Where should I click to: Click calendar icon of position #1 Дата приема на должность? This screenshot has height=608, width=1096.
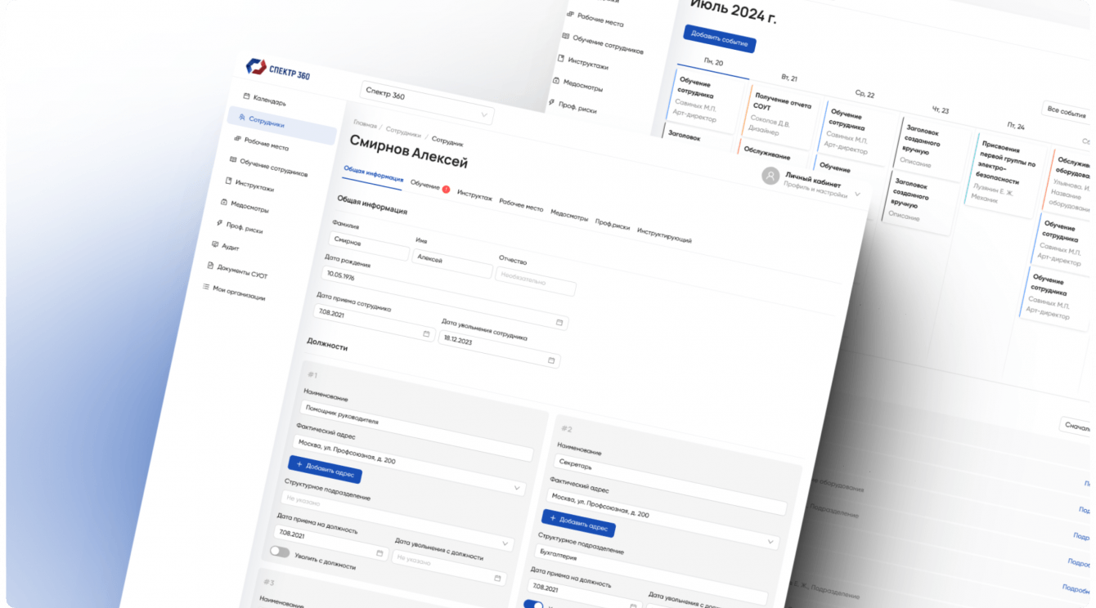pos(380,553)
